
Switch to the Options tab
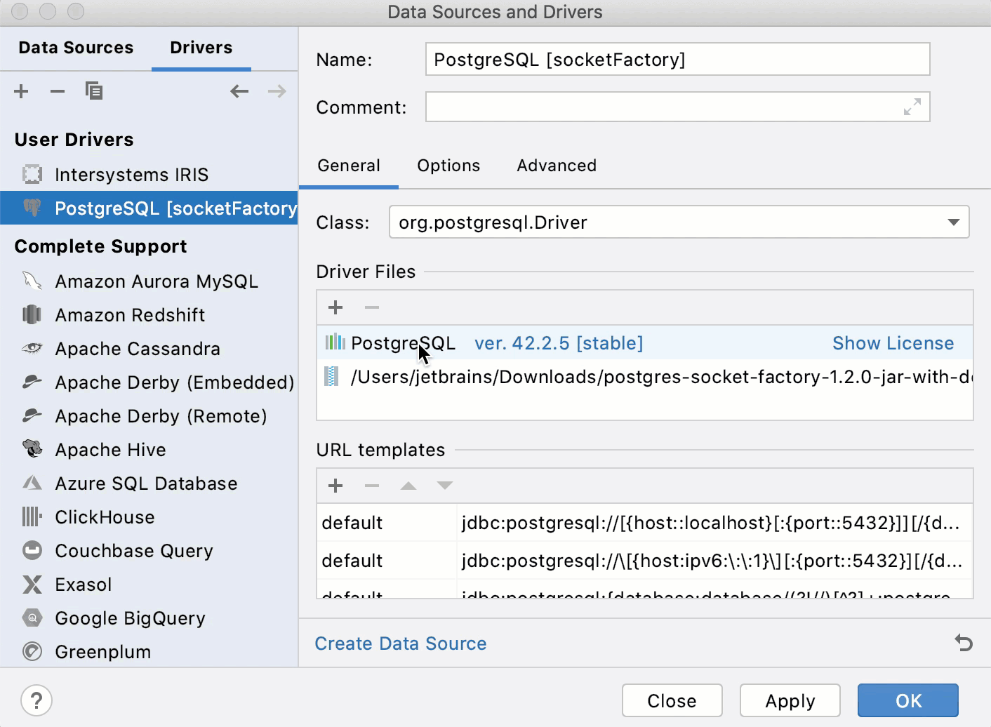click(x=448, y=166)
